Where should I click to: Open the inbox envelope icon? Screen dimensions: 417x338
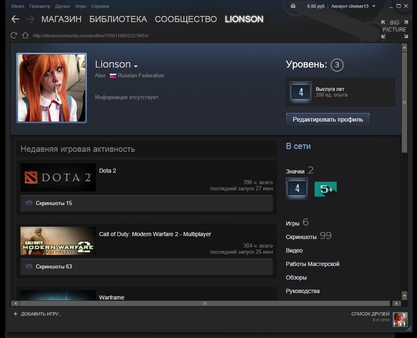293,6
